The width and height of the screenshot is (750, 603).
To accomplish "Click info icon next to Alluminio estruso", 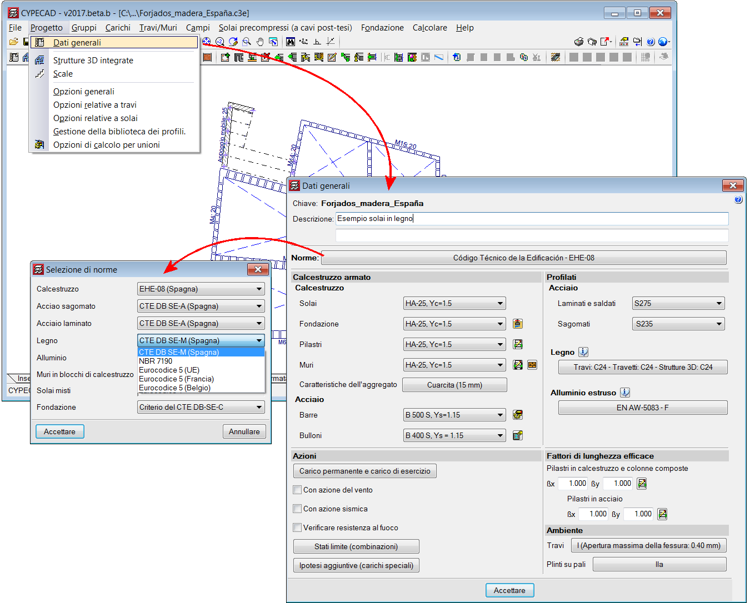I will [625, 393].
